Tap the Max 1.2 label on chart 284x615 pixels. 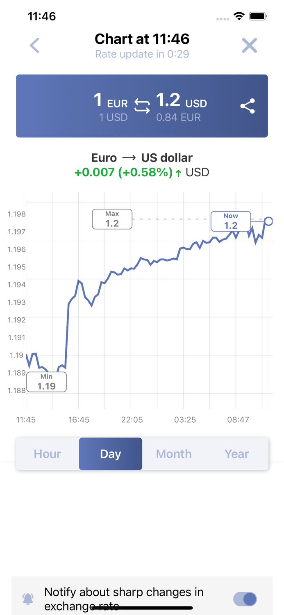112,219
